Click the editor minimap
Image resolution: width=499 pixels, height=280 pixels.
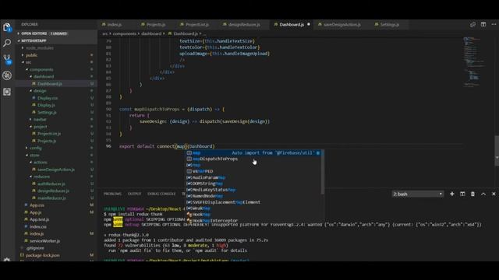click(x=475, y=62)
